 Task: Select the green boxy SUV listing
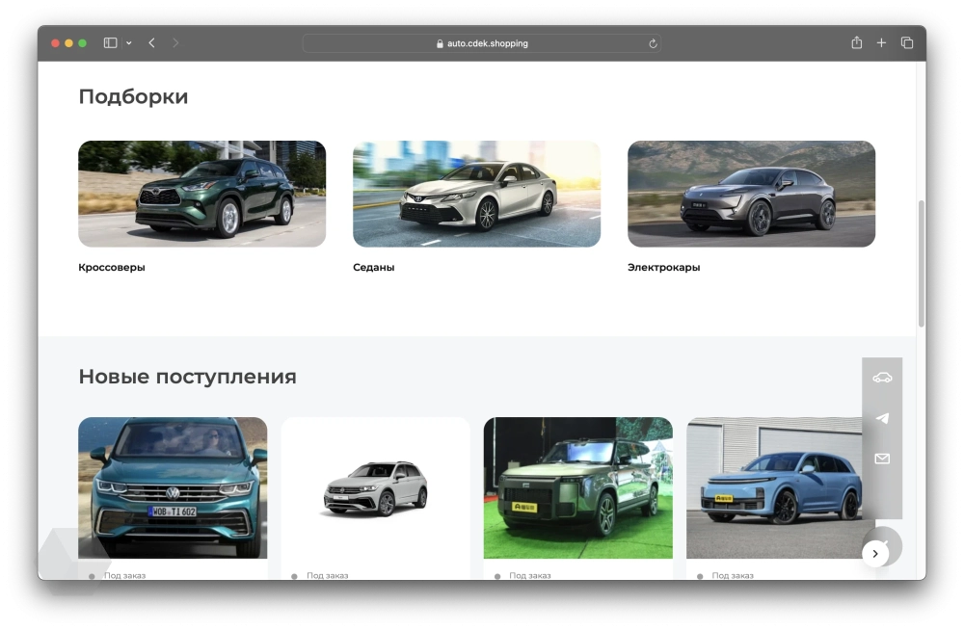pos(577,487)
